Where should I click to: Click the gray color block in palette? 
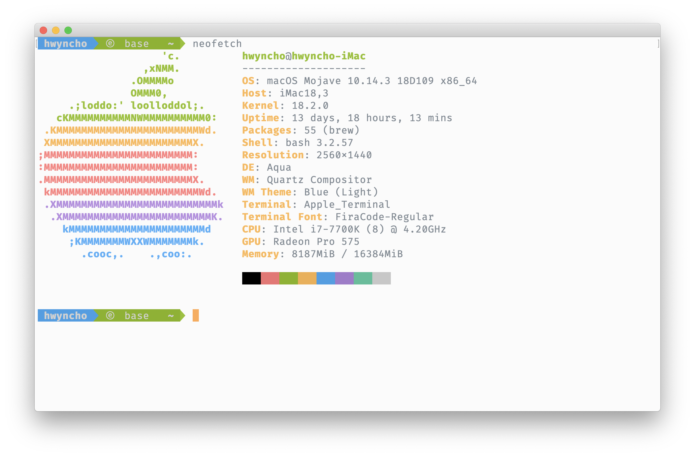[x=381, y=278]
